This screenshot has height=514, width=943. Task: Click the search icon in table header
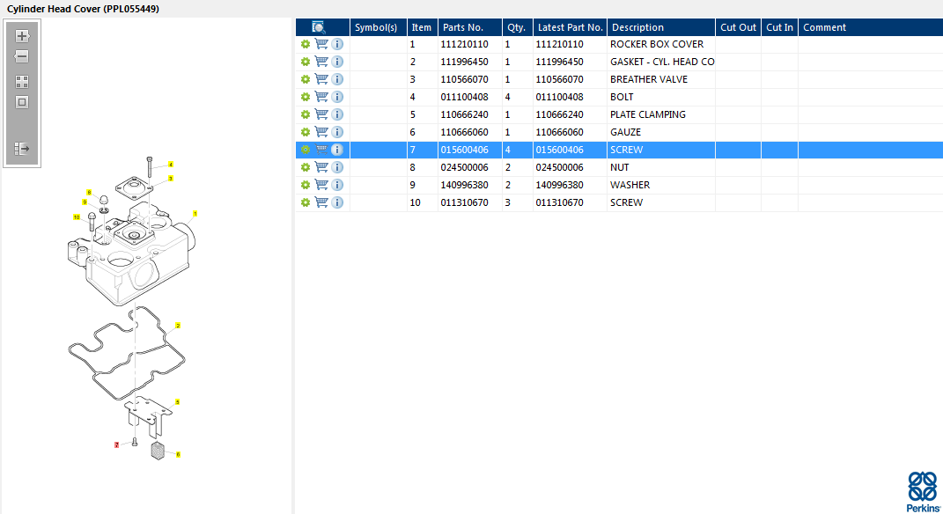tap(319, 27)
